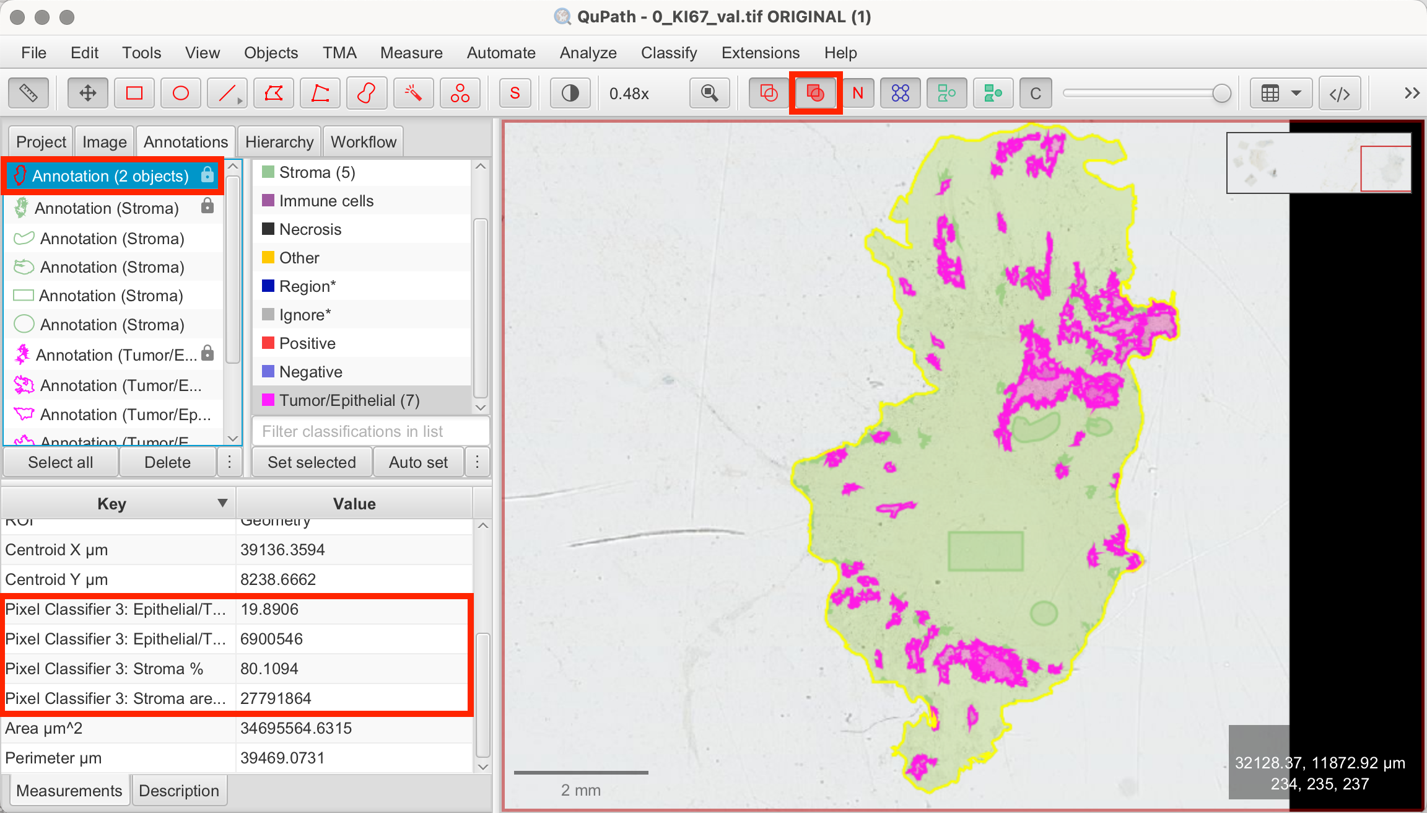
Task: Click the Set selected button
Action: tap(312, 462)
